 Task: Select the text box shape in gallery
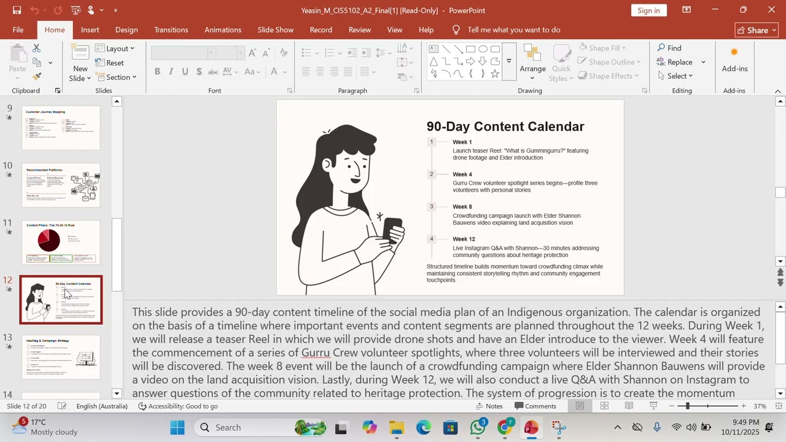(x=434, y=49)
